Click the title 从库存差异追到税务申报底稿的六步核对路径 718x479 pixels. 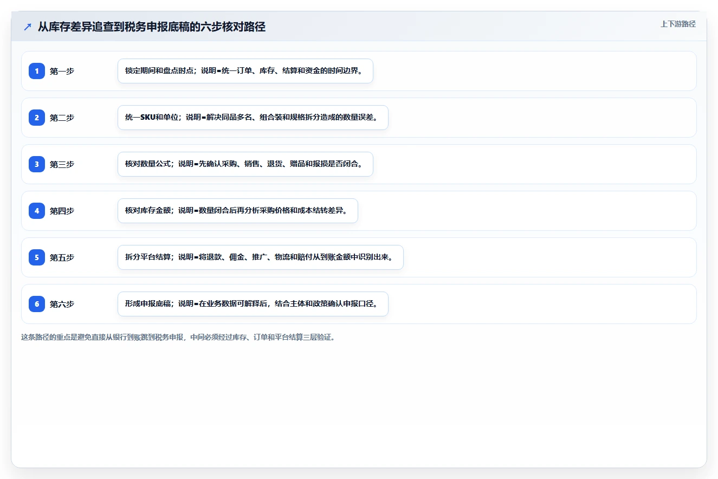[152, 27]
